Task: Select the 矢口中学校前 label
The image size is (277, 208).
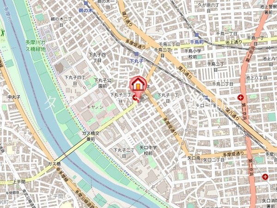Action: [148, 150]
